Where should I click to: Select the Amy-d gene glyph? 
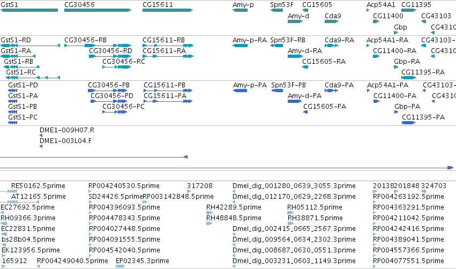(295, 21)
